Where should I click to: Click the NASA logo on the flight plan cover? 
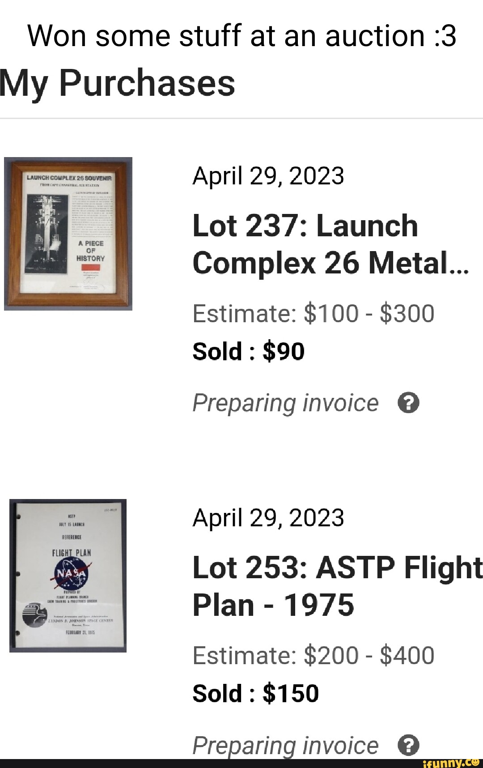click(71, 574)
